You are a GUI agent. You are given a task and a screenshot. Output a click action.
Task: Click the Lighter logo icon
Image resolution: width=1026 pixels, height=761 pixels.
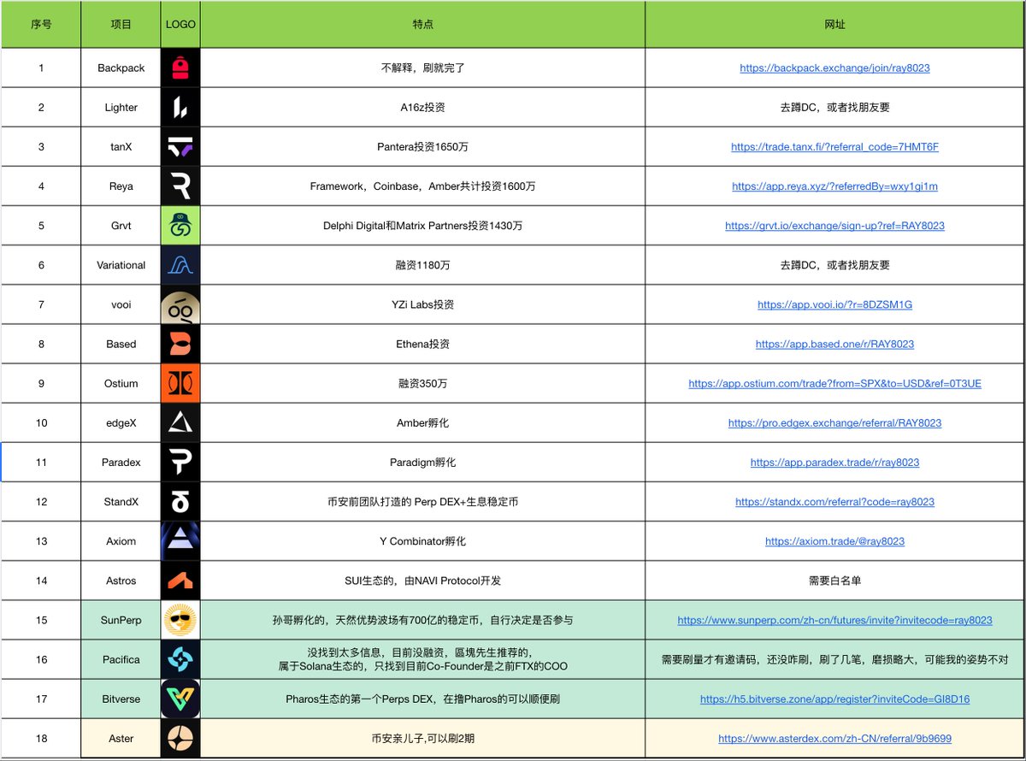180,107
